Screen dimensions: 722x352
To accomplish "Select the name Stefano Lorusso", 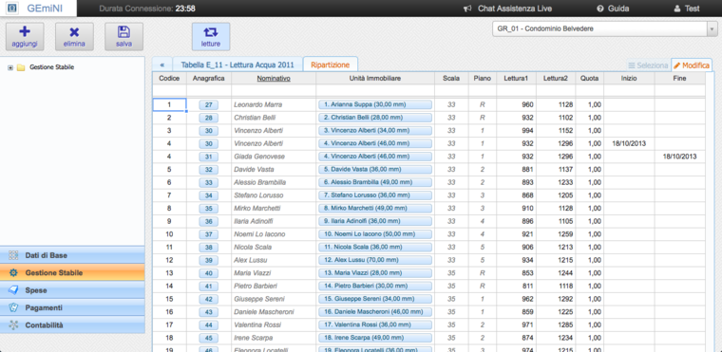I will (258, 195).
